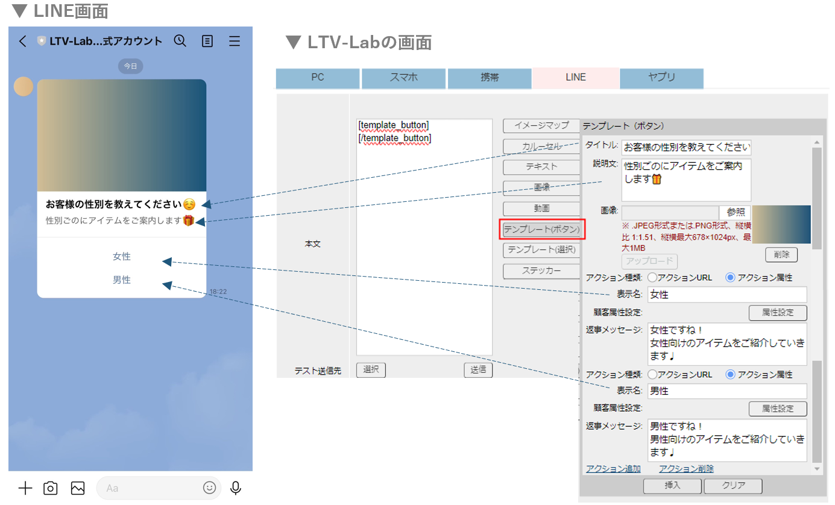Open the notes icon in LINE header
This screenshot has width=835, height=505.
pos(207,41)
